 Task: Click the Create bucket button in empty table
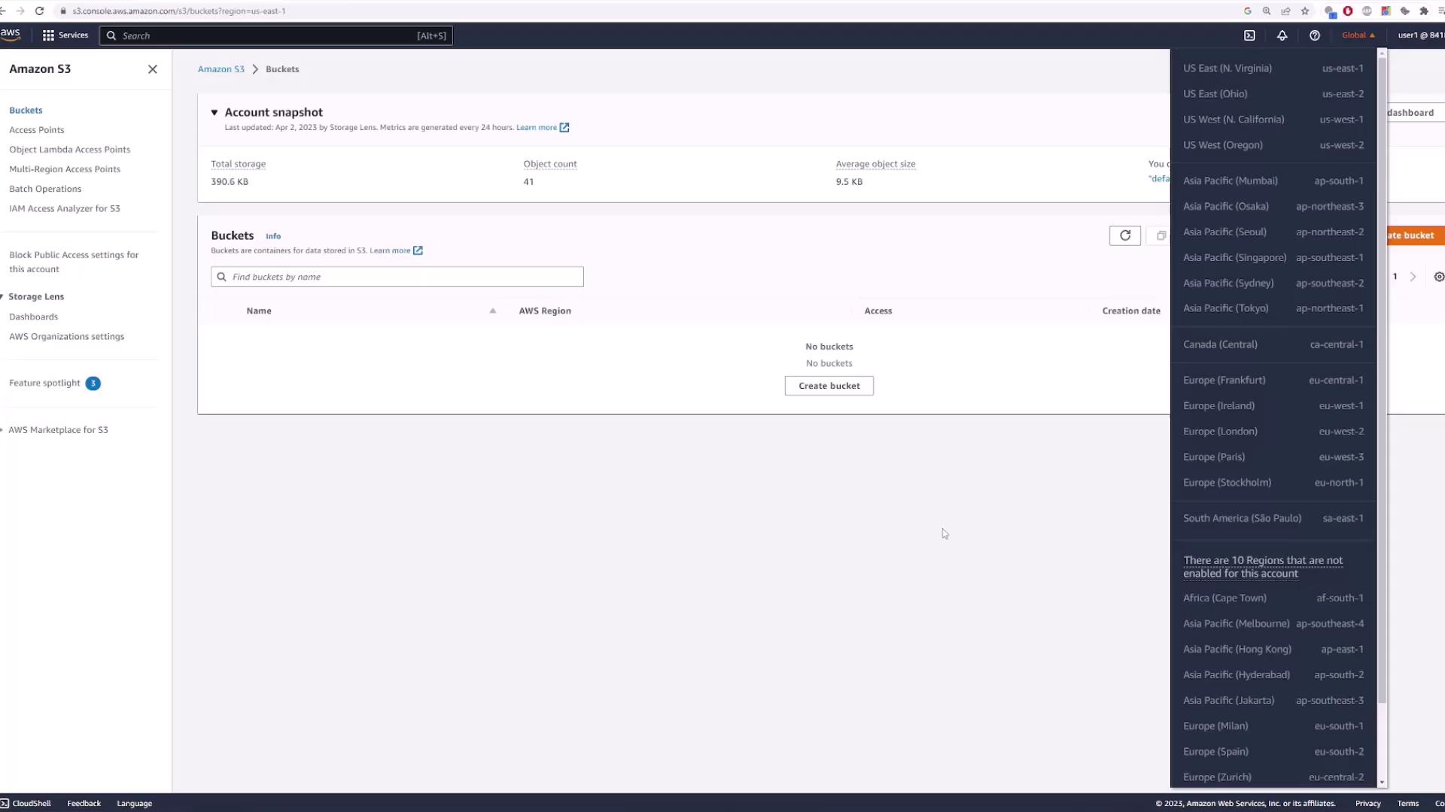(x=829, y=386)
